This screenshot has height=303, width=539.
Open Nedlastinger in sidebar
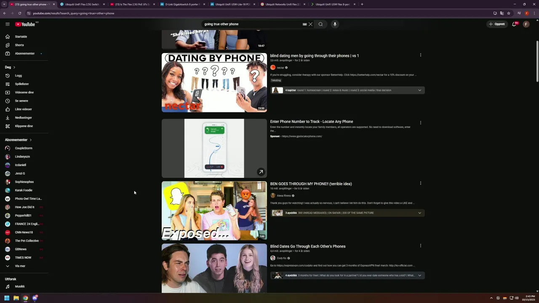coord(24,118)
